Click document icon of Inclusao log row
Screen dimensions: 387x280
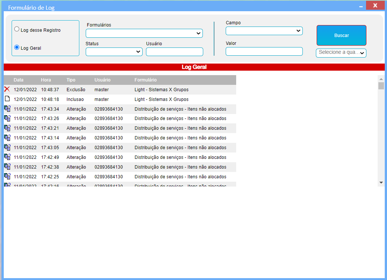(x=7, y=99)
